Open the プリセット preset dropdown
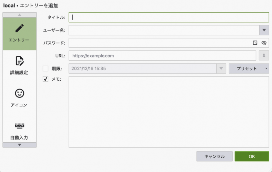The height and width of the screenshot is (172, 272). coord(249,69)
